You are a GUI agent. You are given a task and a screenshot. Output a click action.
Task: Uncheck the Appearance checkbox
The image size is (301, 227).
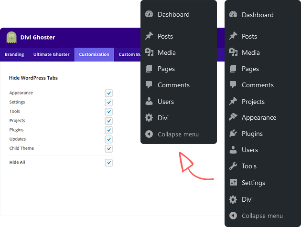coord(108,93)
